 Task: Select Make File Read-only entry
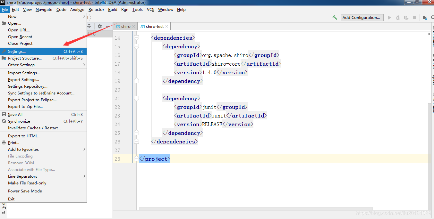[x=44, y=183]
